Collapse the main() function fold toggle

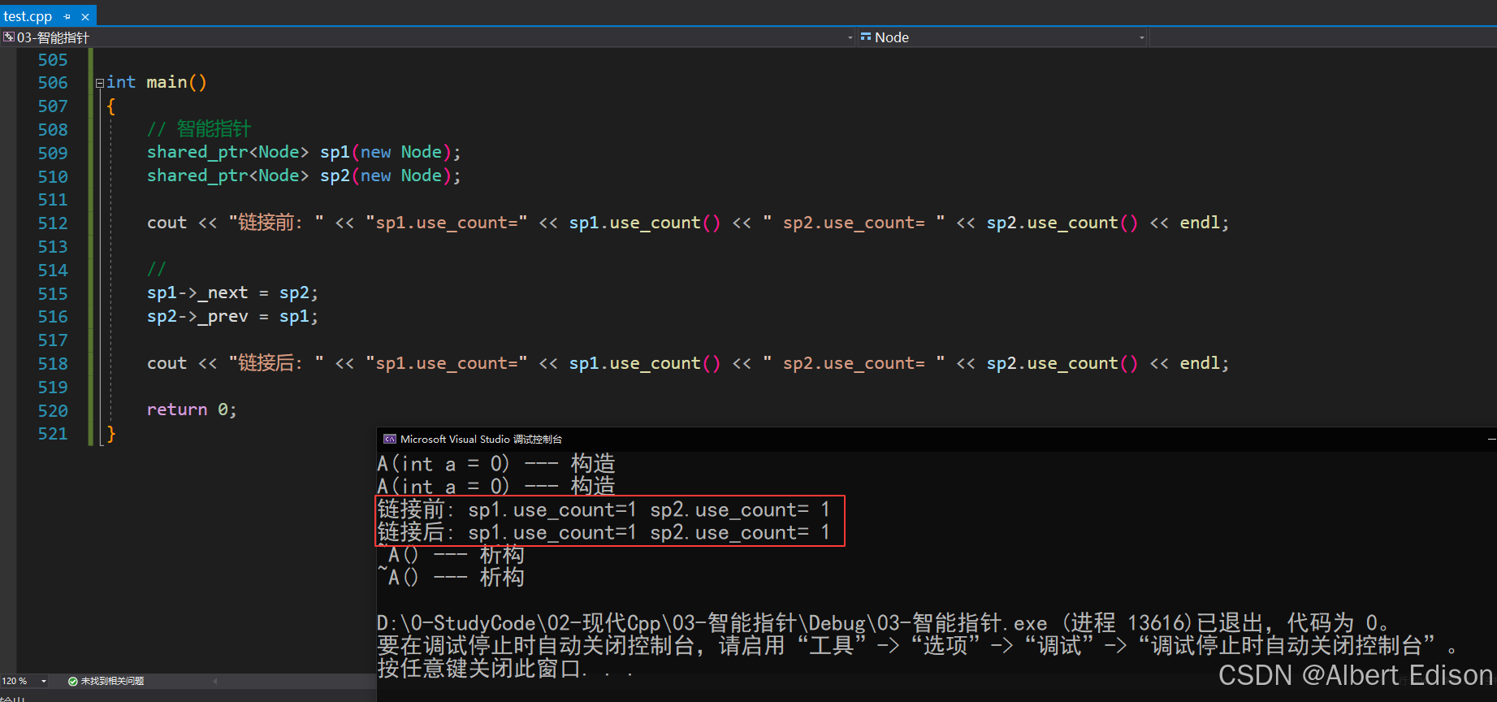[x=99, y=83]
